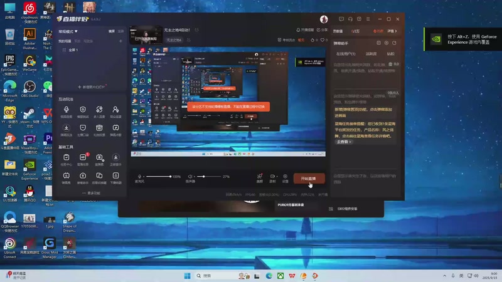This screenshot has height=282, width=502.
Task: Adjust the microphone volume slider at 100%
Action: [159, 177]
